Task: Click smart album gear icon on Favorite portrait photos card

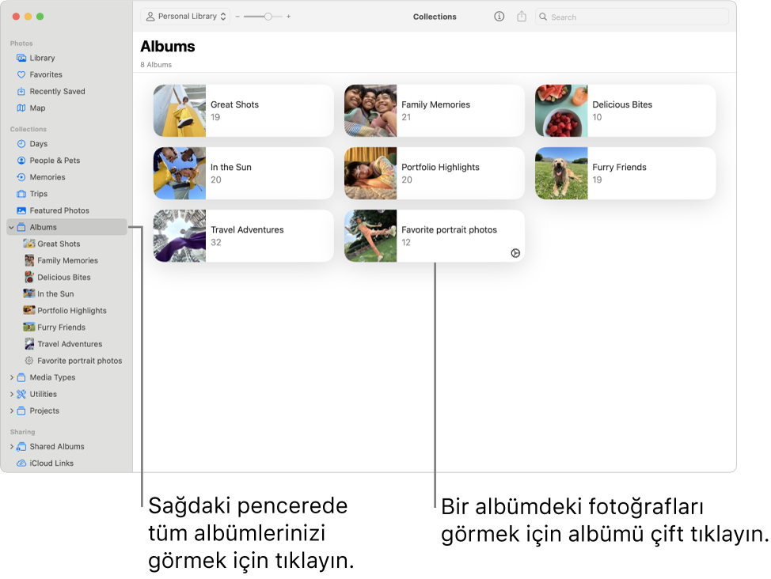Action: pyautogui.click(x=515, y=253)
